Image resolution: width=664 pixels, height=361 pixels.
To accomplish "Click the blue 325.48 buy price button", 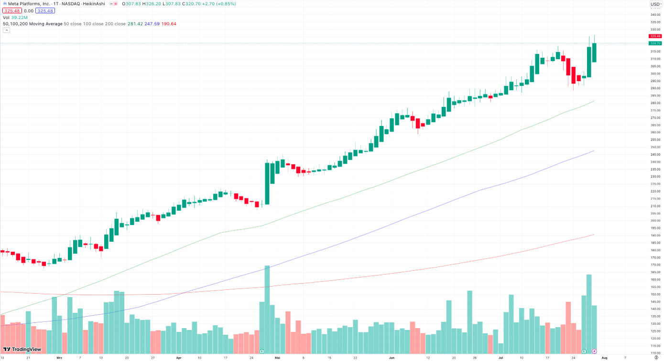I will click(45, 10).
